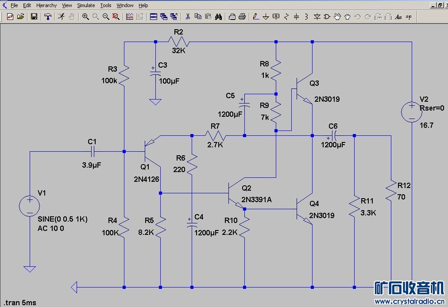Open the Component (logic gate) picker
This screenshot has width=448, height=307.
tap(327, 17)
